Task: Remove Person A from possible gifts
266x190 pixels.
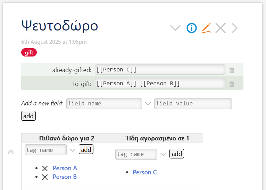Action: pos(45,169)
